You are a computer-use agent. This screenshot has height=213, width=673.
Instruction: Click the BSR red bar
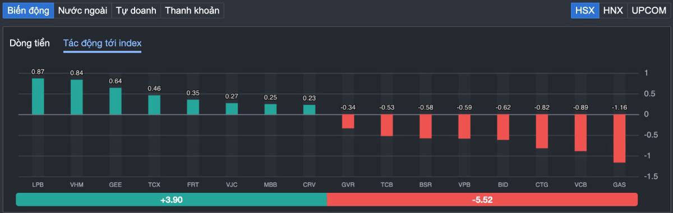pyautogui.click(x=426, y=127)
